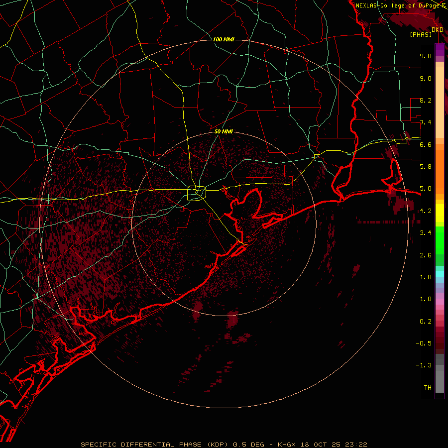The height and width of the screenshot is (448, 448).
Task: Select the 8.2 scale value
Action: click(426, 100)
